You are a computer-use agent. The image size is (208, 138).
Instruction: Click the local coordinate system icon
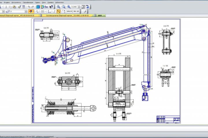[x=49, y=11]
